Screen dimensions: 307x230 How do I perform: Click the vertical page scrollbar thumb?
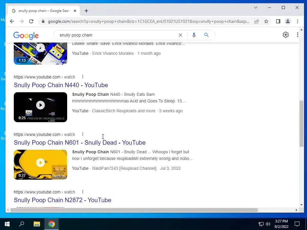pos(301,124)
